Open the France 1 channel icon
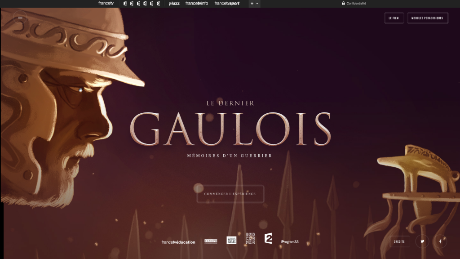The image size is (460, 259). (125, 4)
